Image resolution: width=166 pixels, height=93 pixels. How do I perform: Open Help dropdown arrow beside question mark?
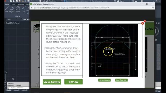tap(144, 1)
